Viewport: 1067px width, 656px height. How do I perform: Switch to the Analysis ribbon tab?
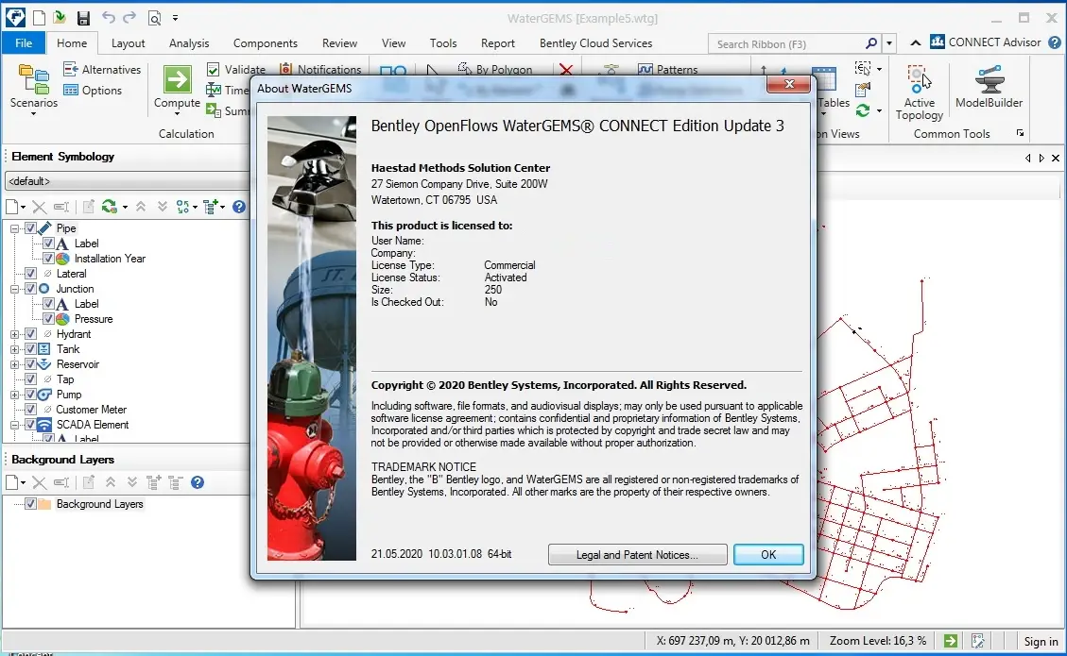189,42
